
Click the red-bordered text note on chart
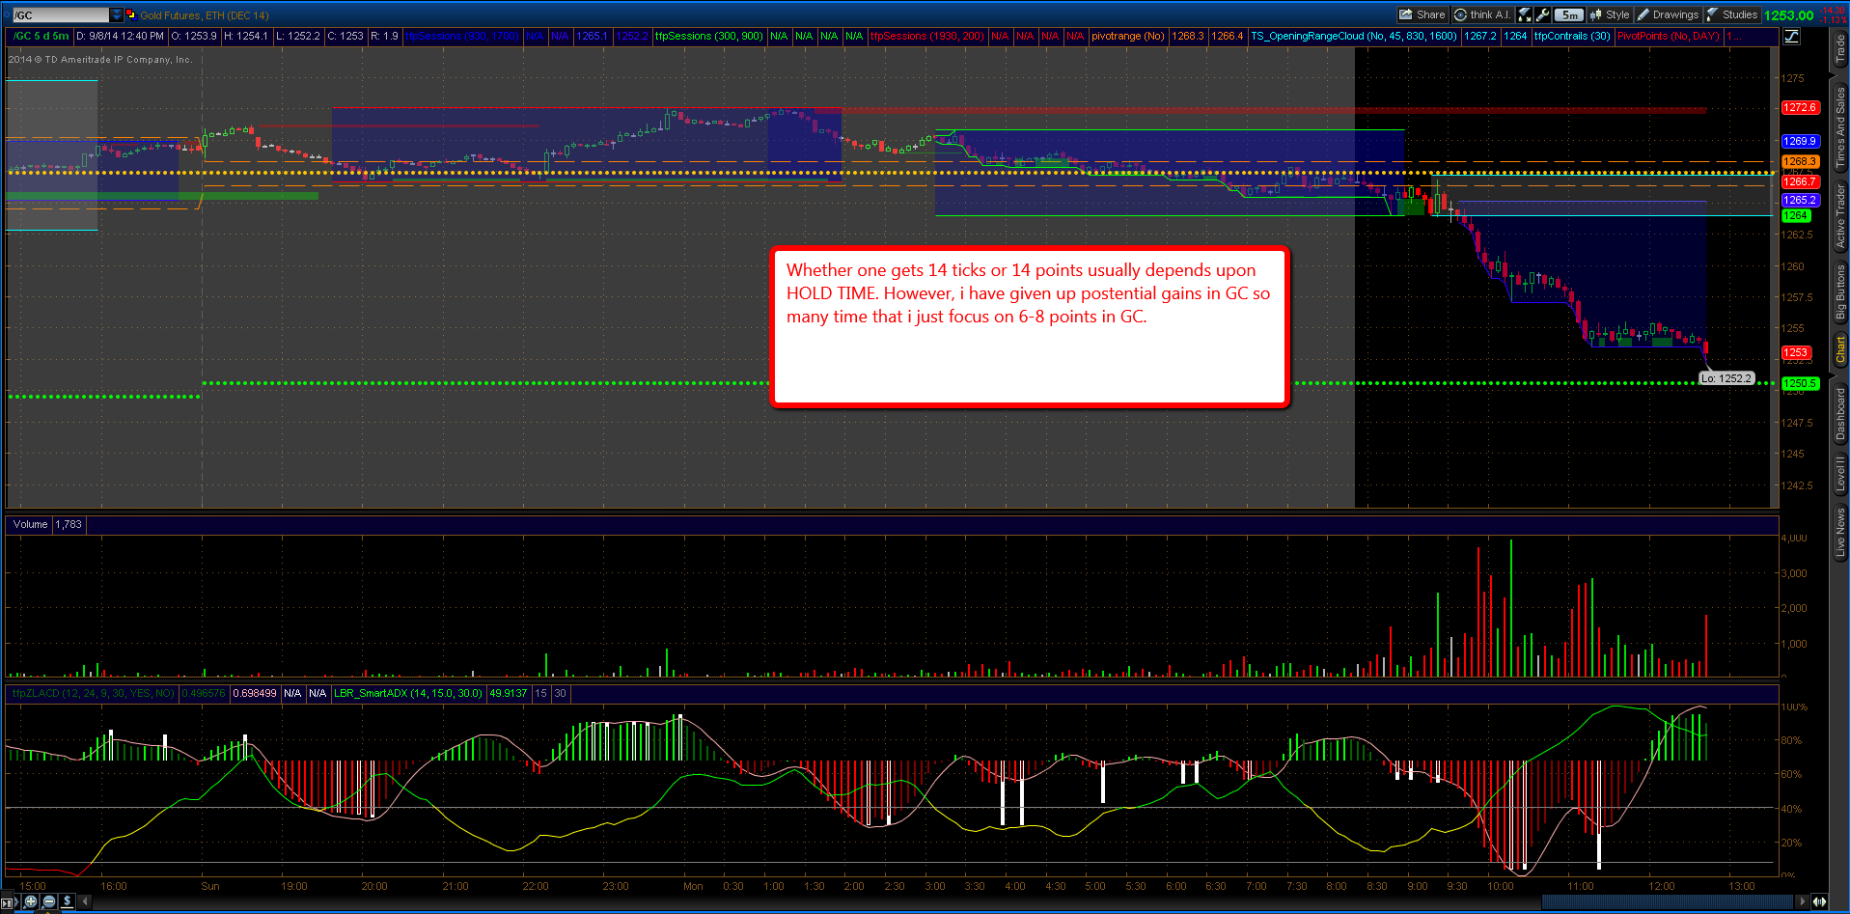click(1031, 327)
